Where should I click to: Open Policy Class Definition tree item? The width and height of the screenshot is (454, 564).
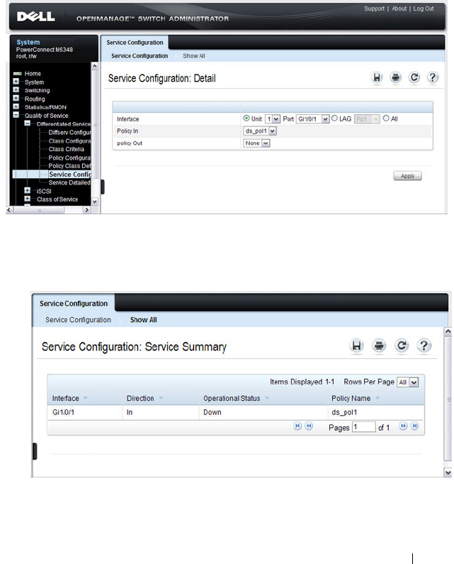[69, 166]
